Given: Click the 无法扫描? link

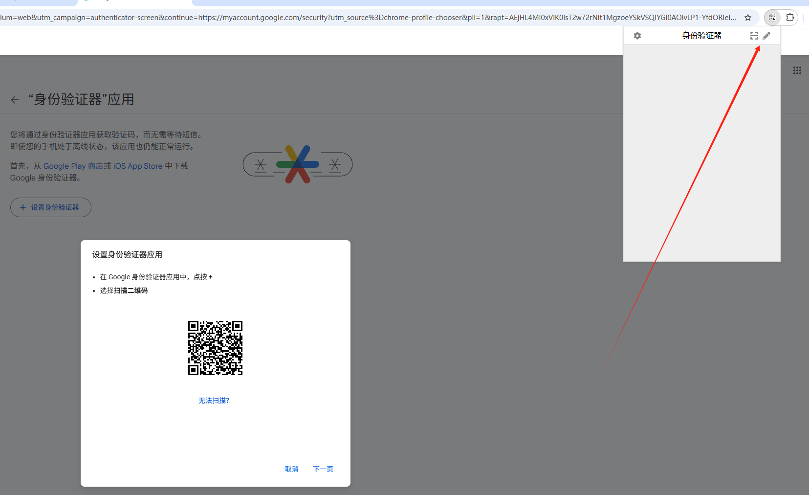Looking at the screenshot, I should click(x=214, y=401).
